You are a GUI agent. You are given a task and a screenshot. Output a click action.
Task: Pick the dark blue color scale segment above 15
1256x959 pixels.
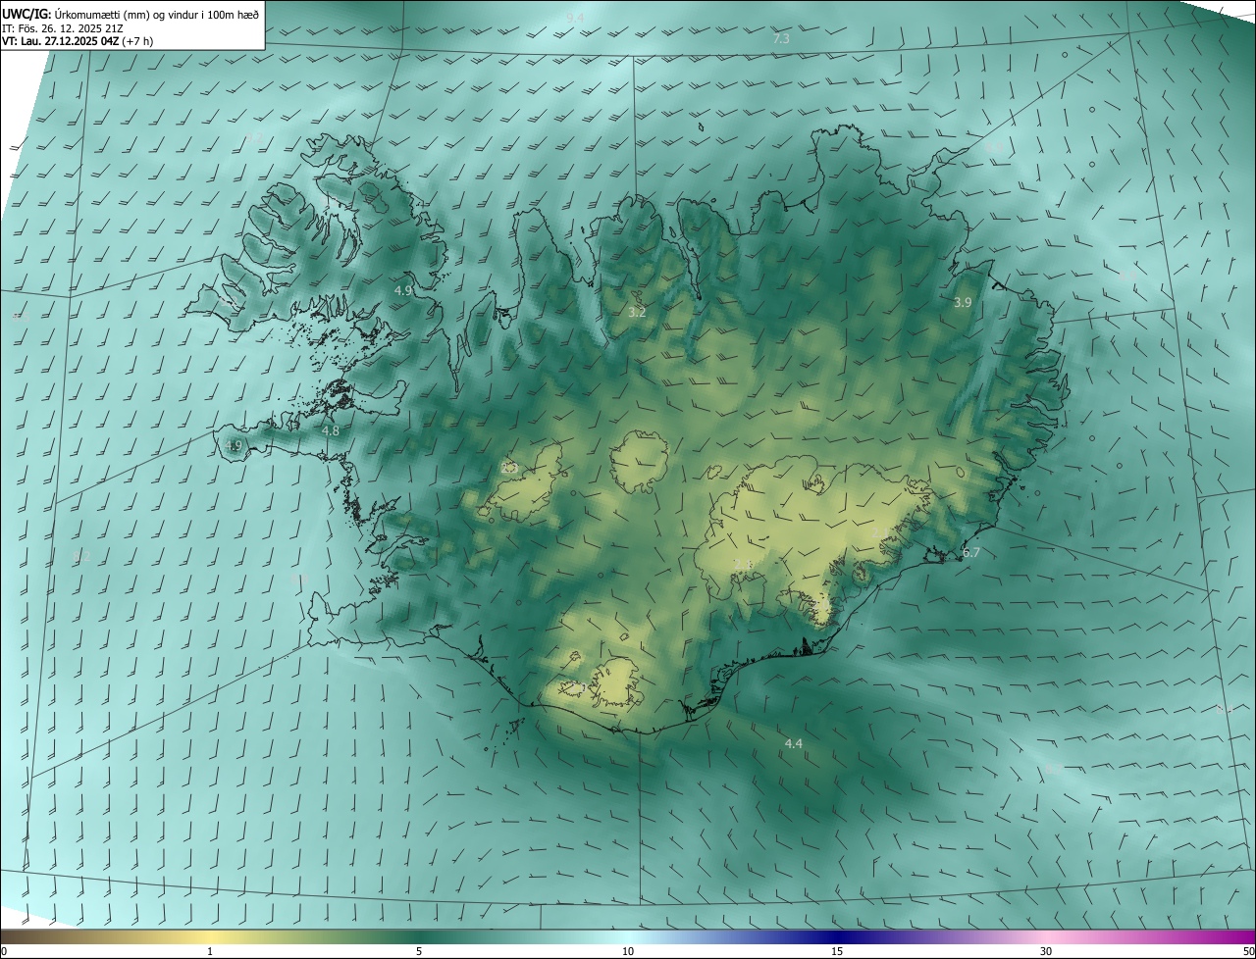click(837, 936)
